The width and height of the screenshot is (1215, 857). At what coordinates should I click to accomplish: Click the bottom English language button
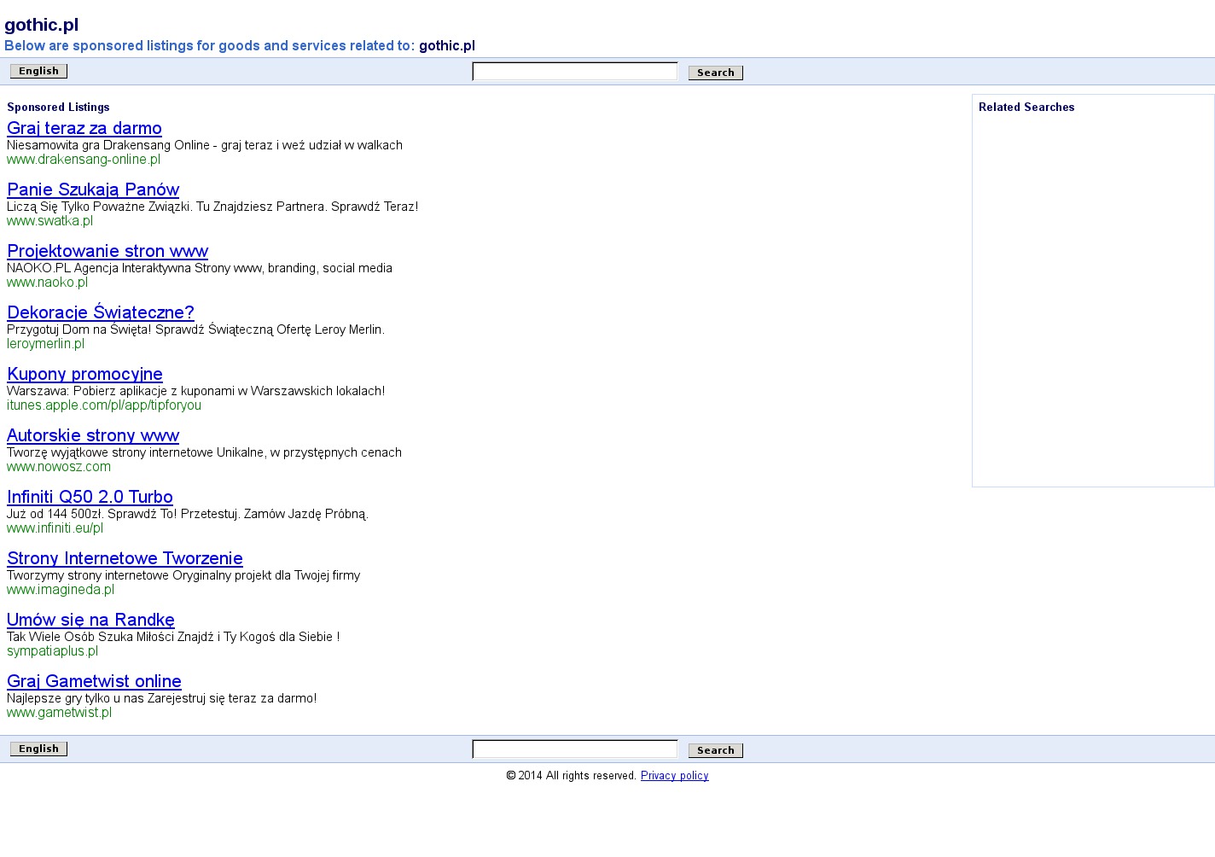point(38,749)
